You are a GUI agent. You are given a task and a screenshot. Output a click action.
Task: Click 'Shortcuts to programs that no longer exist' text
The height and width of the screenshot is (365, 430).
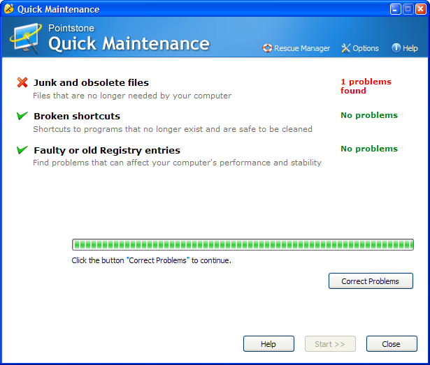pyautogui.click(x=173, y=129)
